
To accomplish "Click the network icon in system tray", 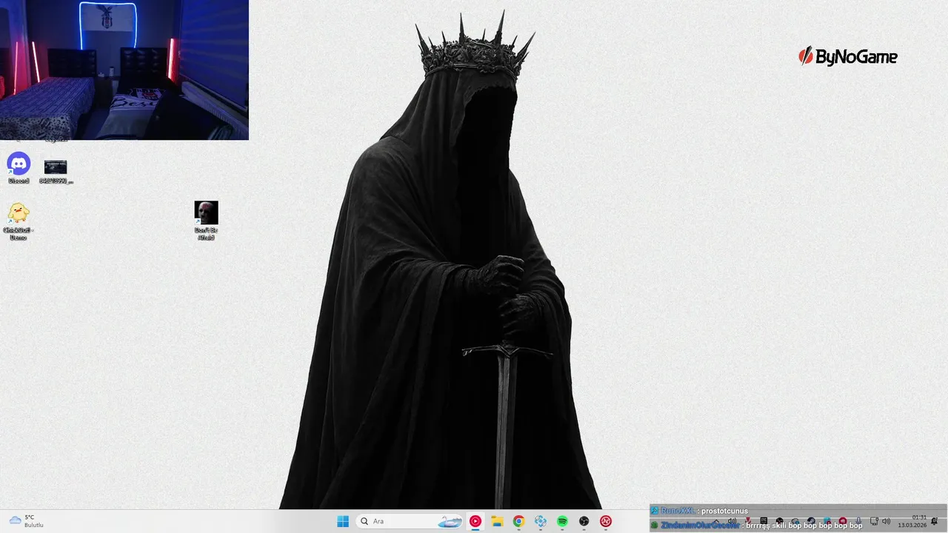I will click(x=874, y=521).
